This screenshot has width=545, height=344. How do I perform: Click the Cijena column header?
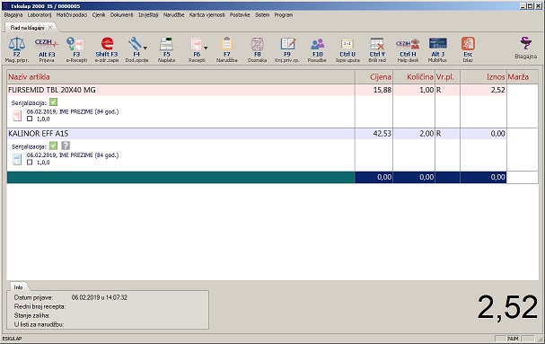click(x=374, y=77)
